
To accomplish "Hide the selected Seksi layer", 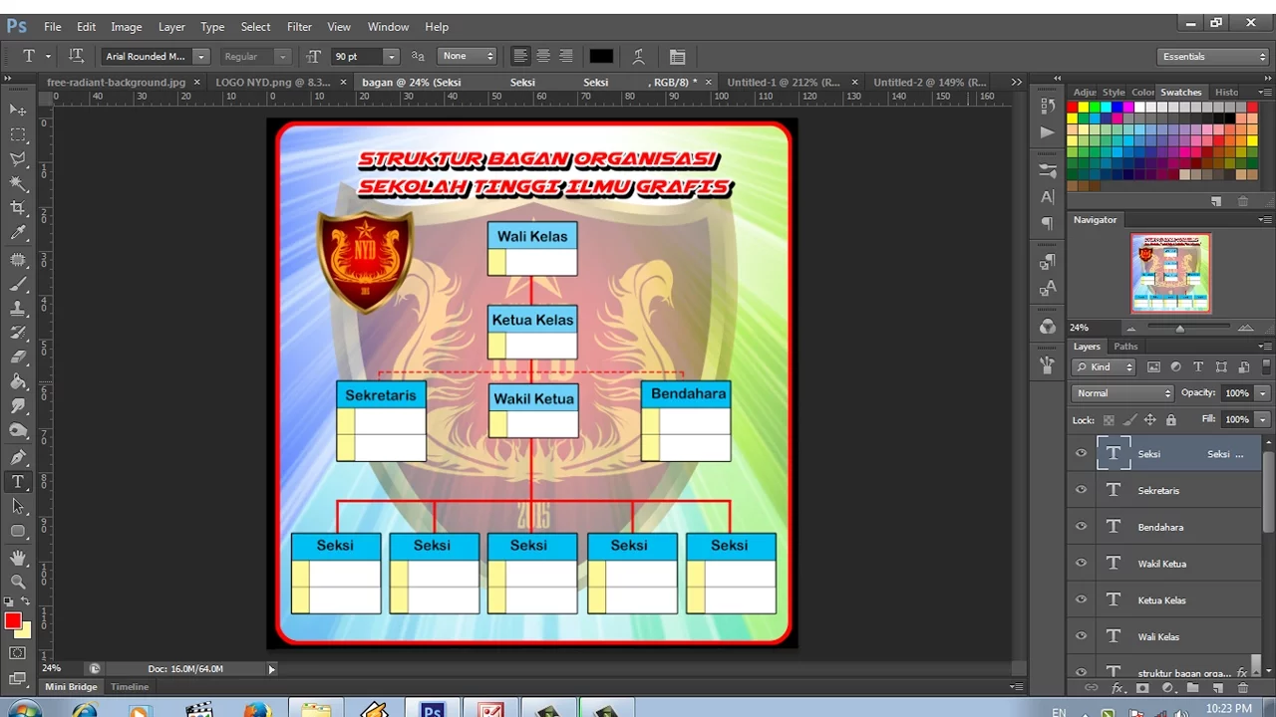I will [x=1081, y=453].
